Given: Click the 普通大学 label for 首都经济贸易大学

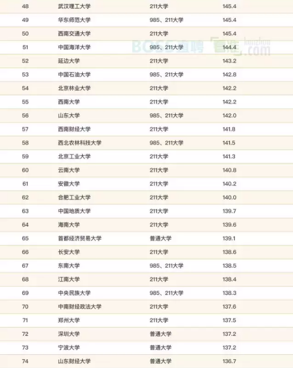Looking at the screenshot, I should [x=161, y=239].
